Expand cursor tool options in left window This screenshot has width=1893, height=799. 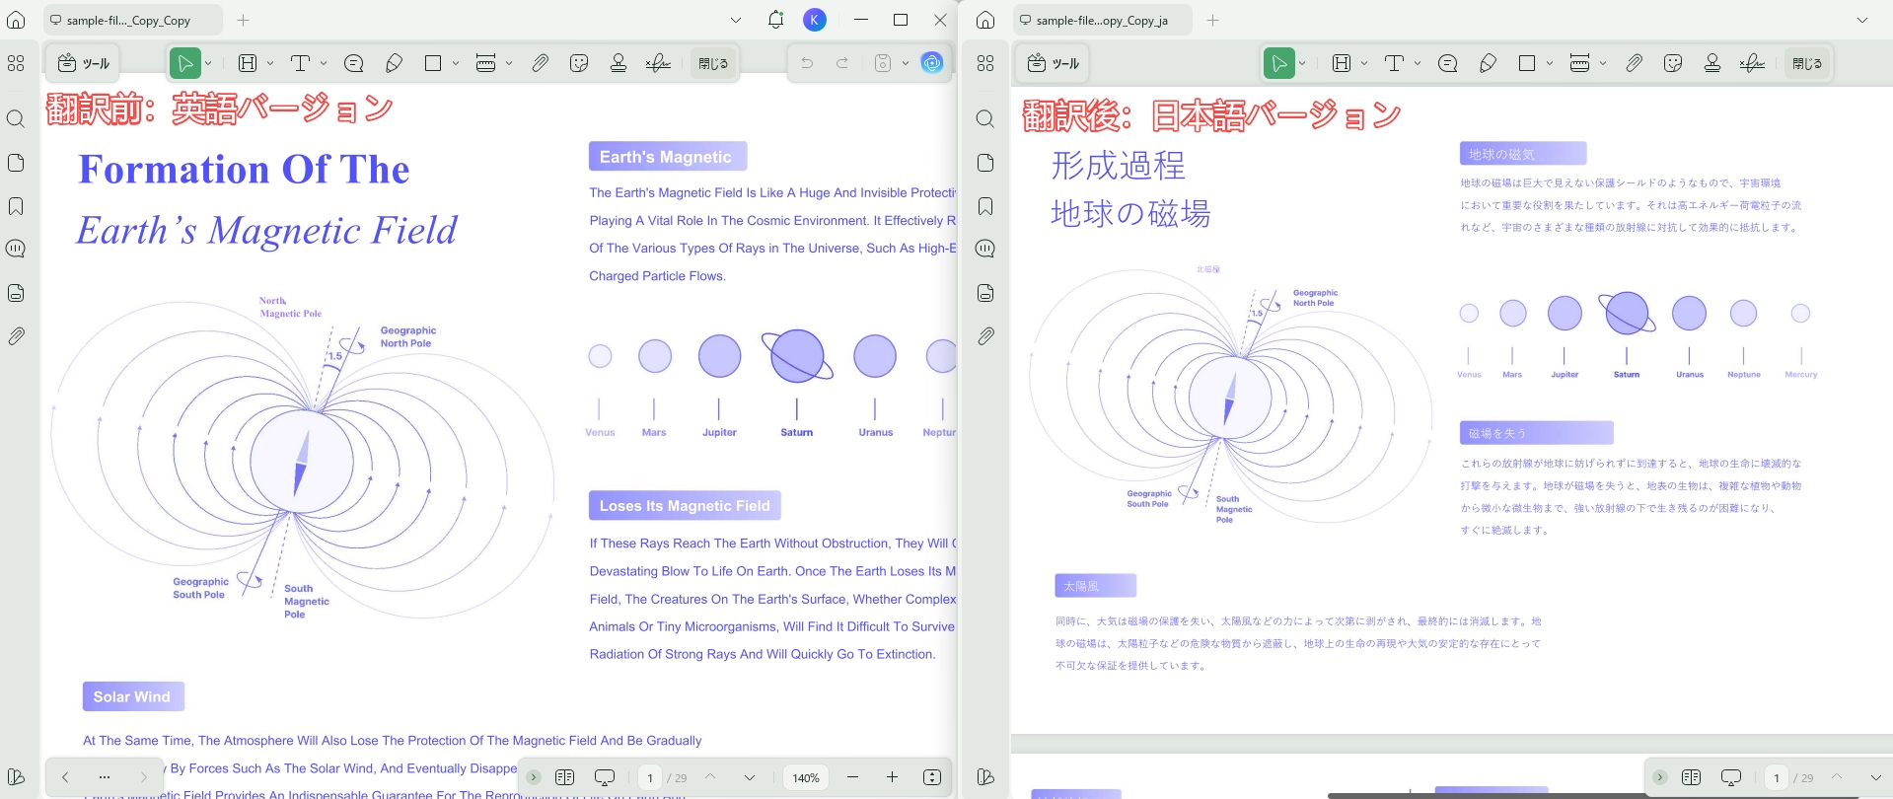(208, 63)
